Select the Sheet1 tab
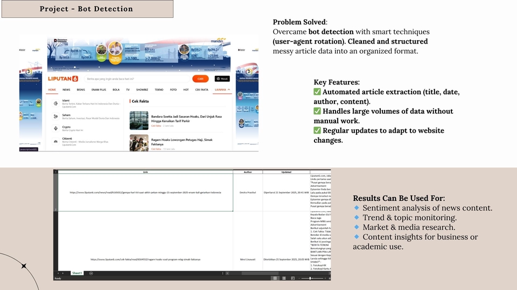 [x=77, y=273]
